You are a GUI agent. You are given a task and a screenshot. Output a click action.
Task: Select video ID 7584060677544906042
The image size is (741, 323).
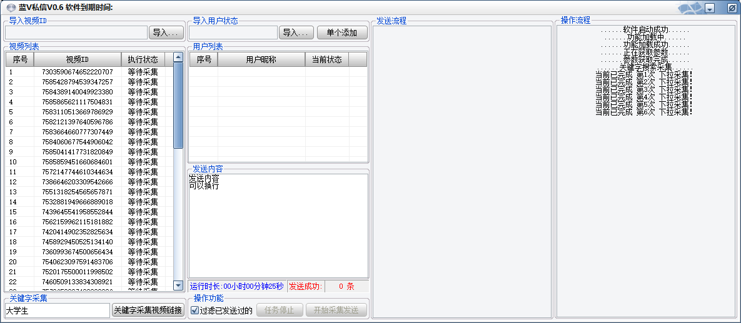pyautogui.click(x=78, y=142)
